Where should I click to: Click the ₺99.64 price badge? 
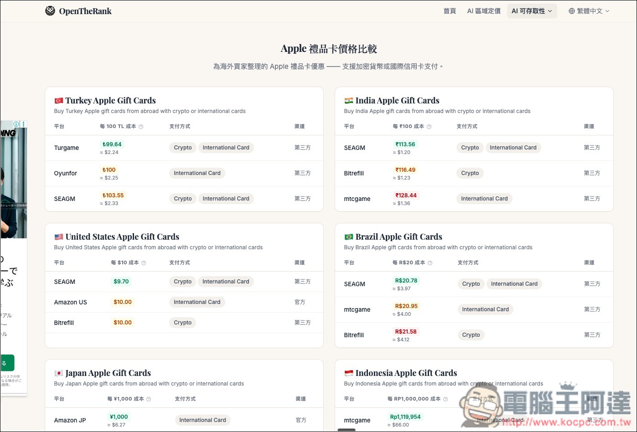point(112,144)
